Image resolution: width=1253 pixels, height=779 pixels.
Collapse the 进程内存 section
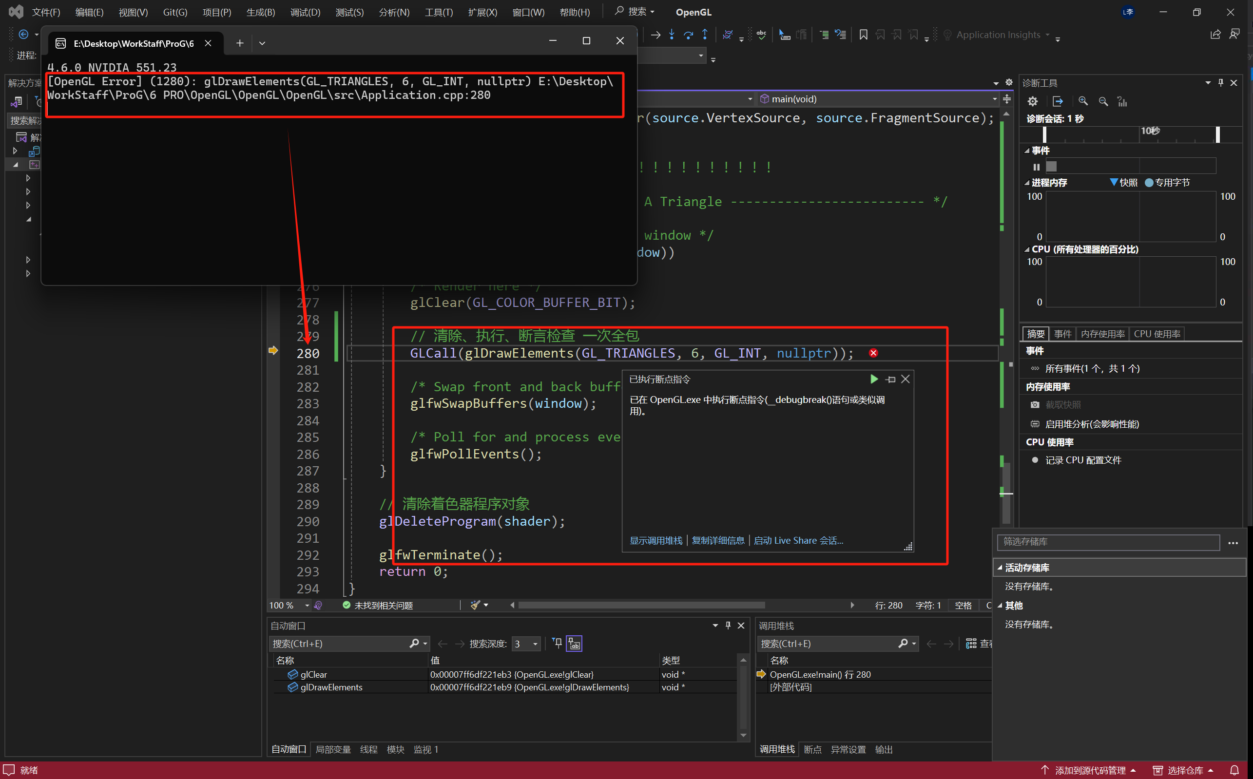point(1027,182)
